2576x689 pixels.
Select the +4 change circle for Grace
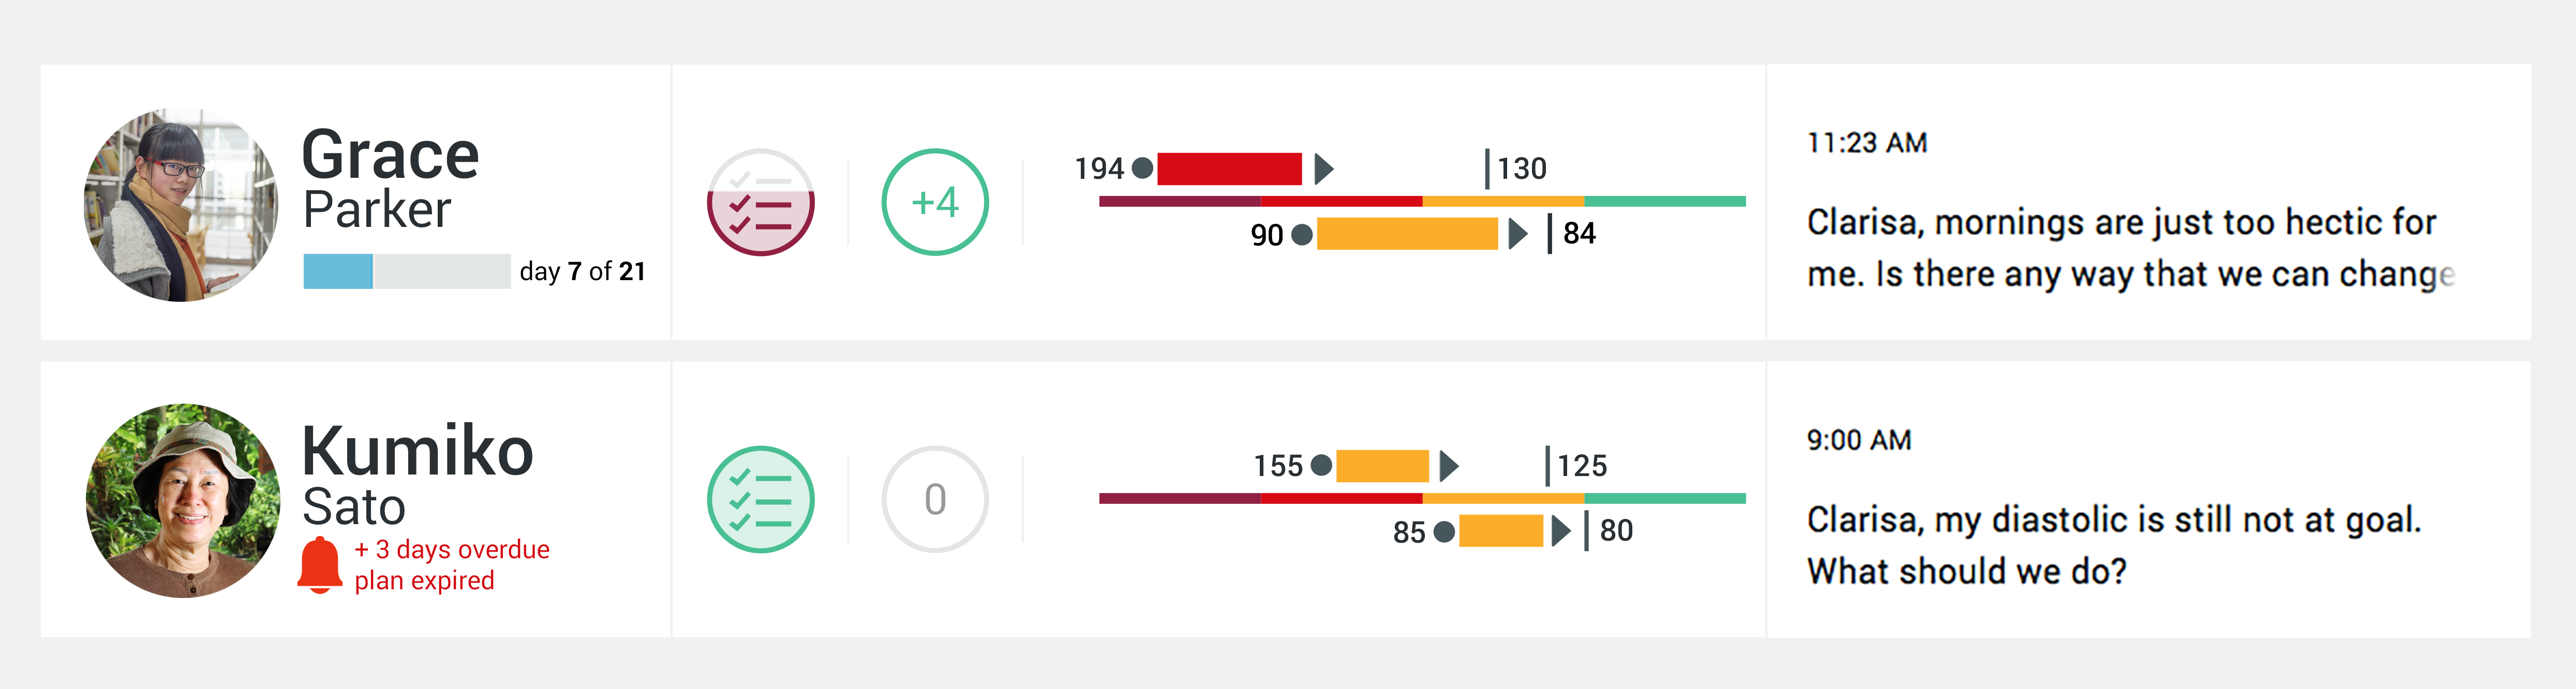[935, 203]
